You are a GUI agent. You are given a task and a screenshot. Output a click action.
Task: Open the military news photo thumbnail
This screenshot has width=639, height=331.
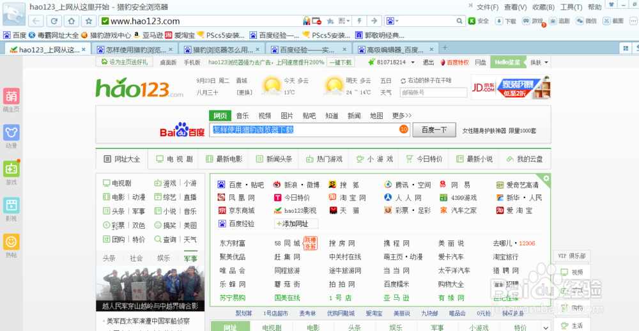pos(150,289)
